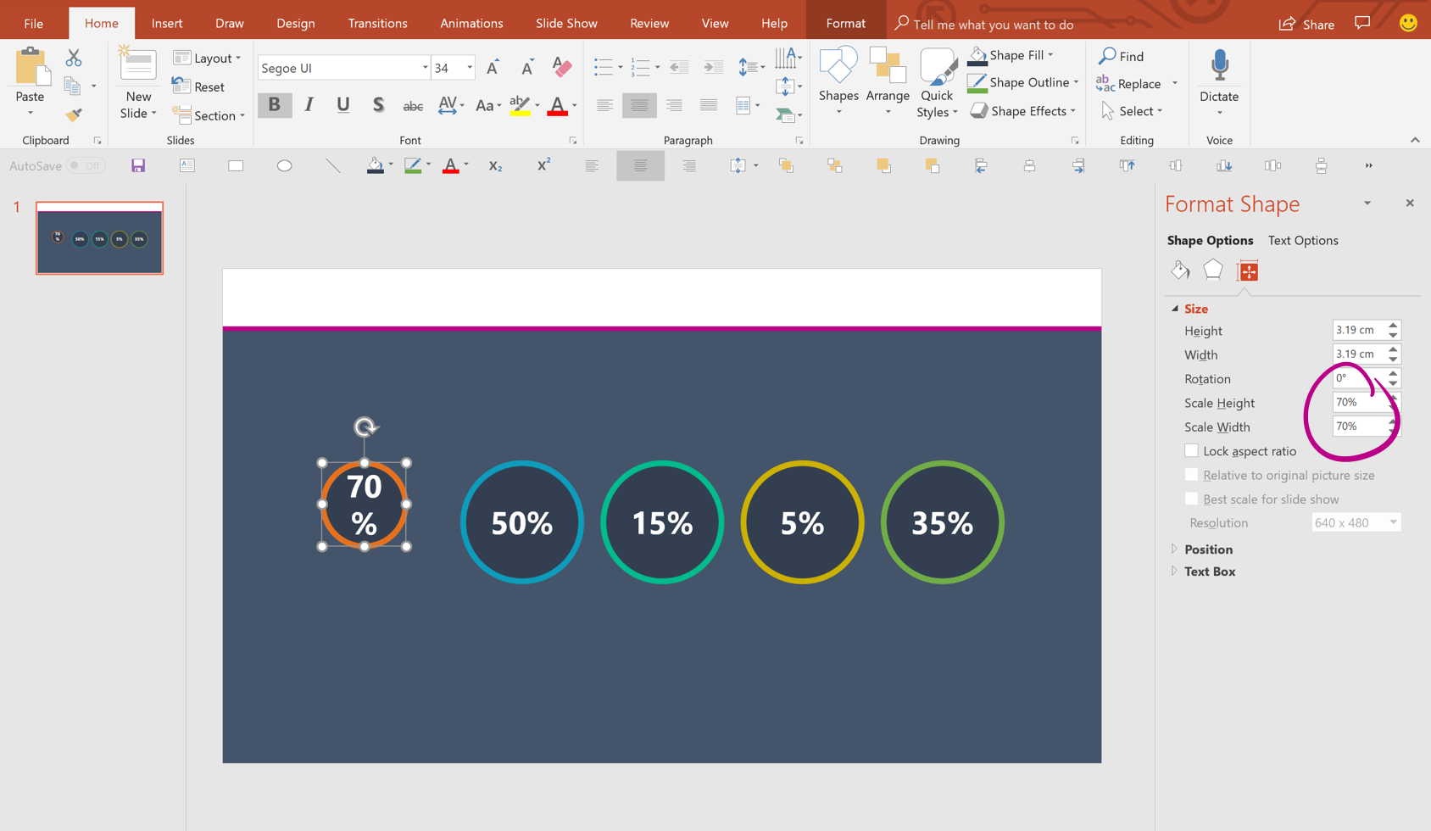Viewport: 1431px width, 831px height.
Task: Open the Shapes gallery
Action: [x=838, y=81]
